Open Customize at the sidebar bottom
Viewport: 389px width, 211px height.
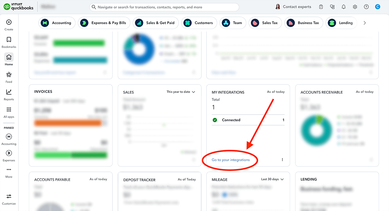(x=9, y=196)
